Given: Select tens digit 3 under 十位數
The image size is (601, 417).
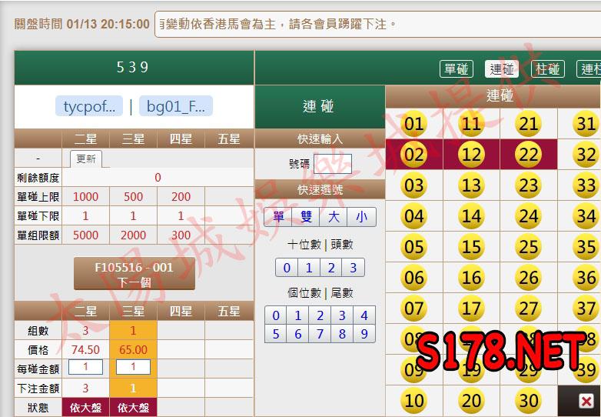Looking at the screenshot, I should [x=354, y=268].
